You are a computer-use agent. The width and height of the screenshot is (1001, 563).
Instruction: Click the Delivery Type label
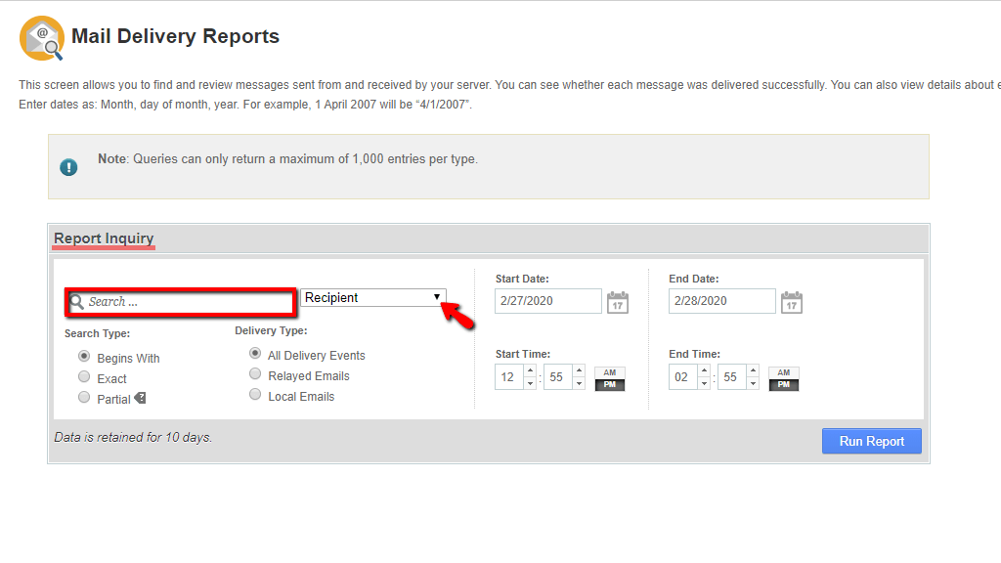(x=271, y=330)
